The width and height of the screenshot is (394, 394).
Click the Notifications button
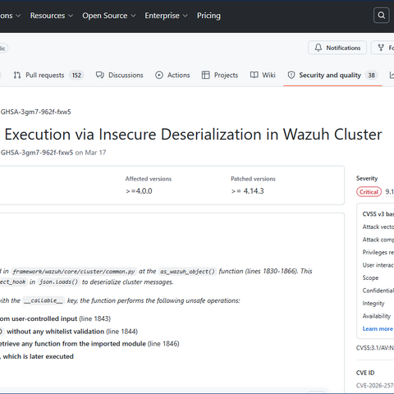337,48
